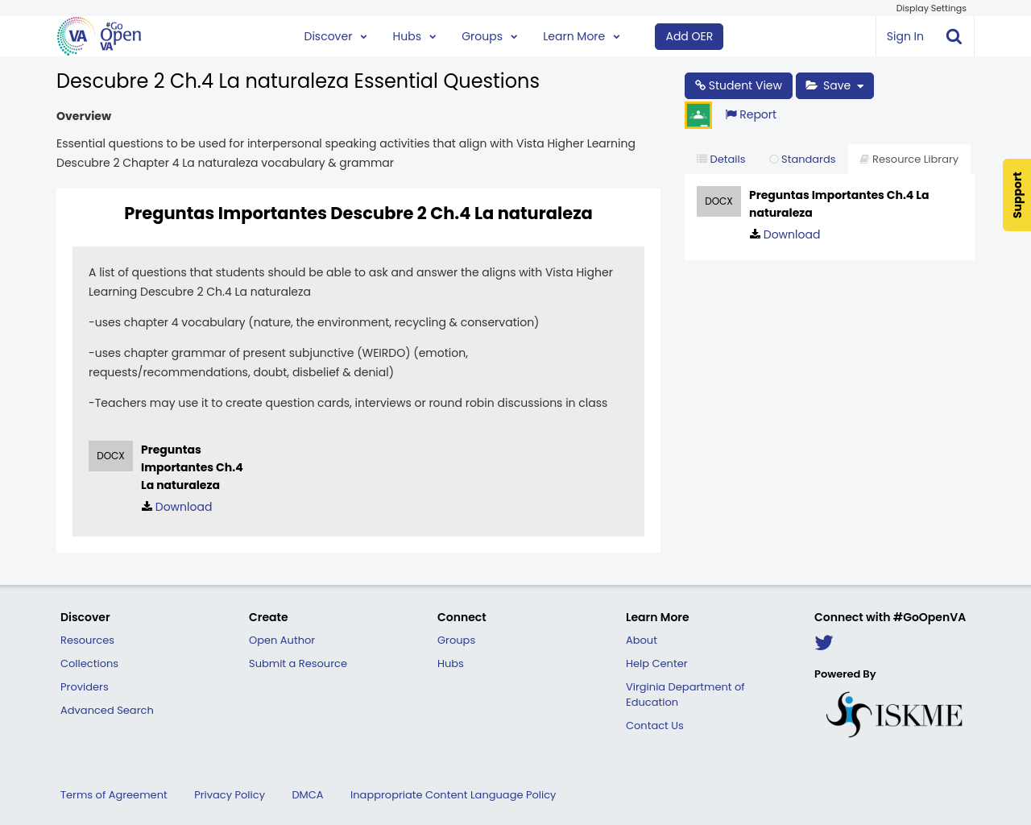Open the Twitter bird icon link

pos(823,643)
